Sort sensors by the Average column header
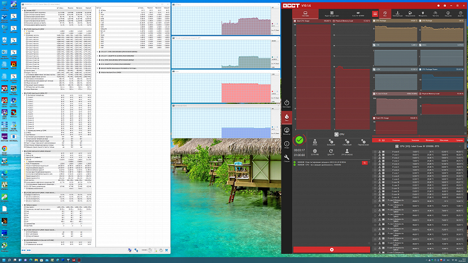 pos(460,140)
